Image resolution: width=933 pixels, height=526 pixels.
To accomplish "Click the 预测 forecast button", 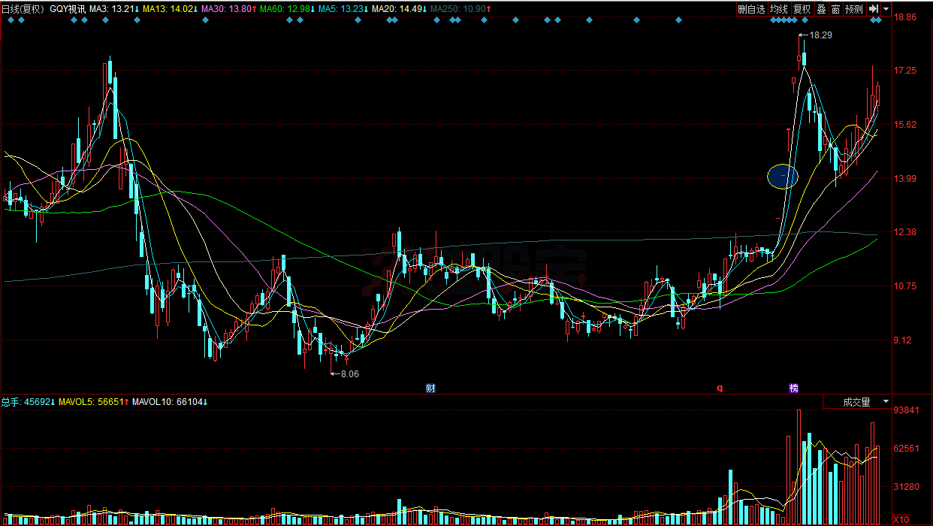I will pos(853,9).
